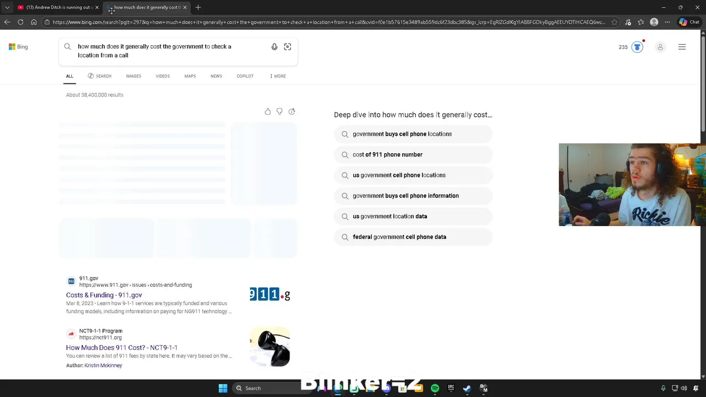Screen dimensions: 706x397
Task: Switch to the MAPS tab
Action: pos(190,76)
